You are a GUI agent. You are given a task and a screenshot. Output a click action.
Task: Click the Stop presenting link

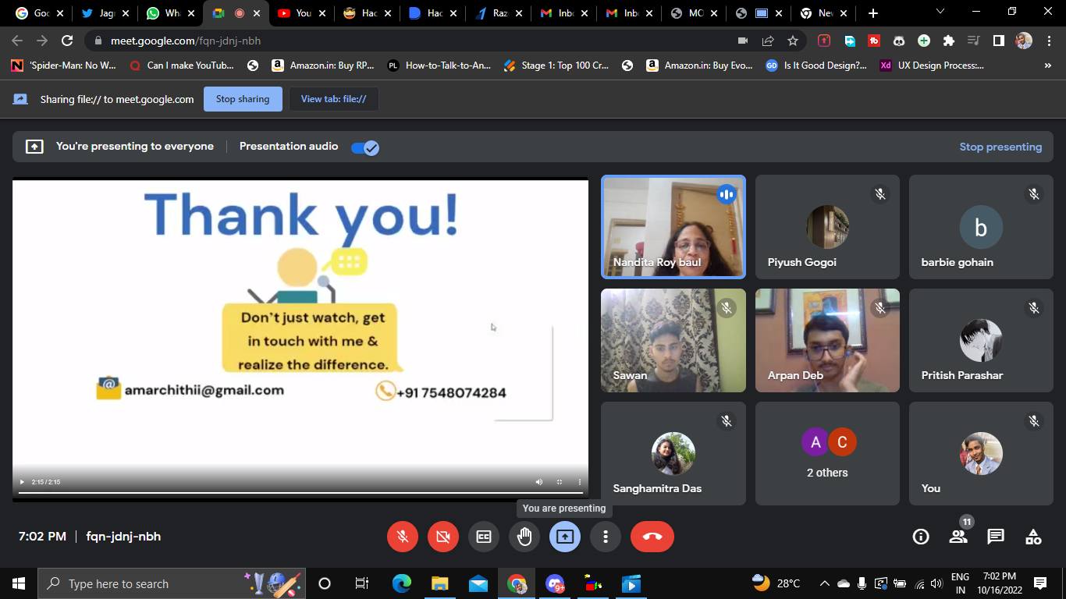click(1000, 147)
